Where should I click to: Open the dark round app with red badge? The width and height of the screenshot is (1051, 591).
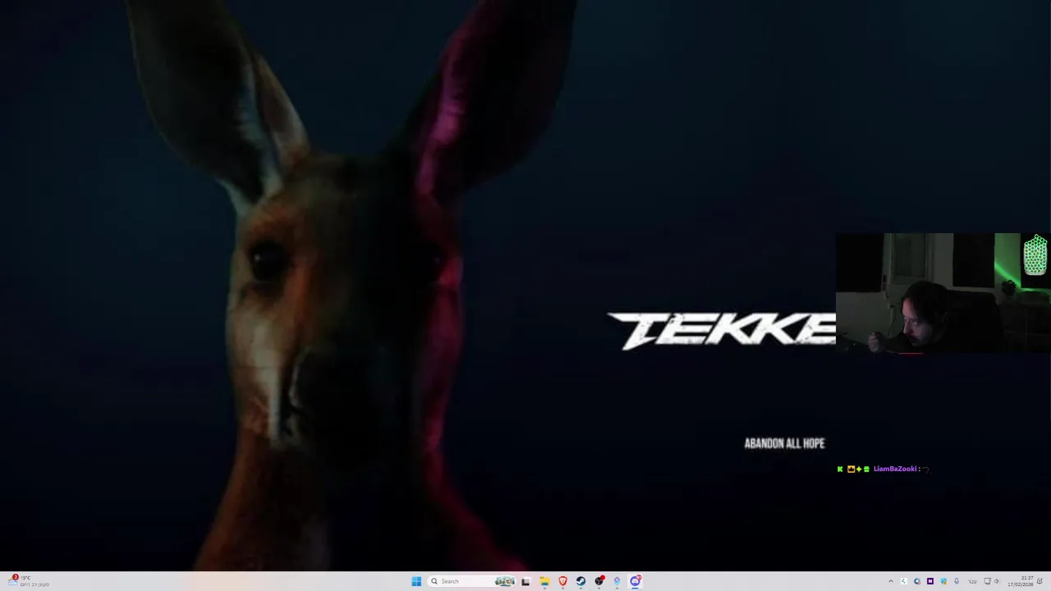[x=599, y=581]
